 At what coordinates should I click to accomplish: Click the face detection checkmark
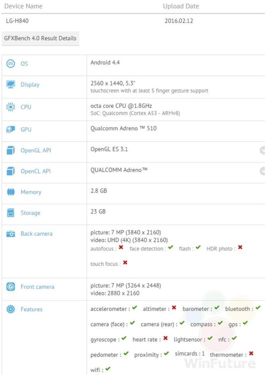click(x=171, y=248)
